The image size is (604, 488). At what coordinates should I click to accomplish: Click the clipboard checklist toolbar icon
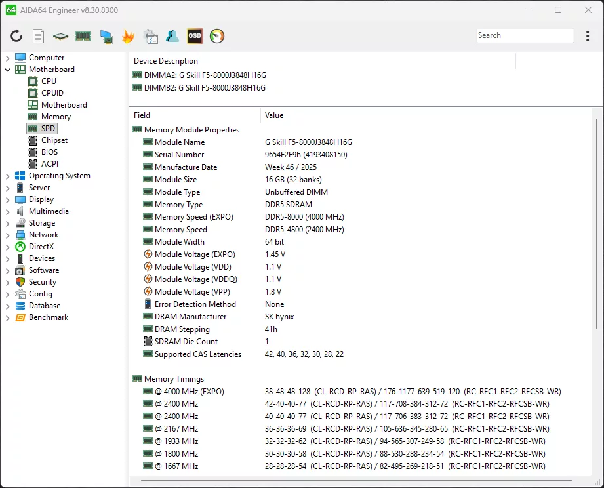(151, 36)
